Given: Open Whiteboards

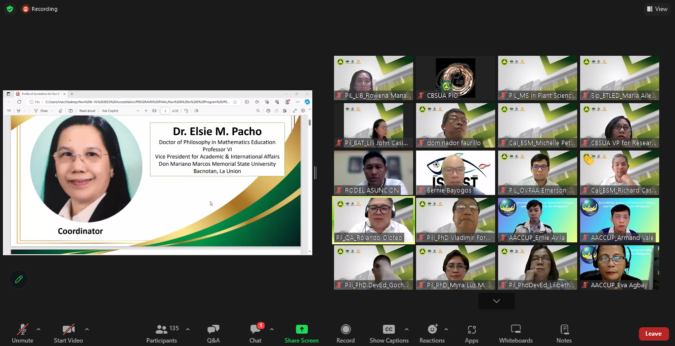Looking at the screenshot, I should point(515,333).
